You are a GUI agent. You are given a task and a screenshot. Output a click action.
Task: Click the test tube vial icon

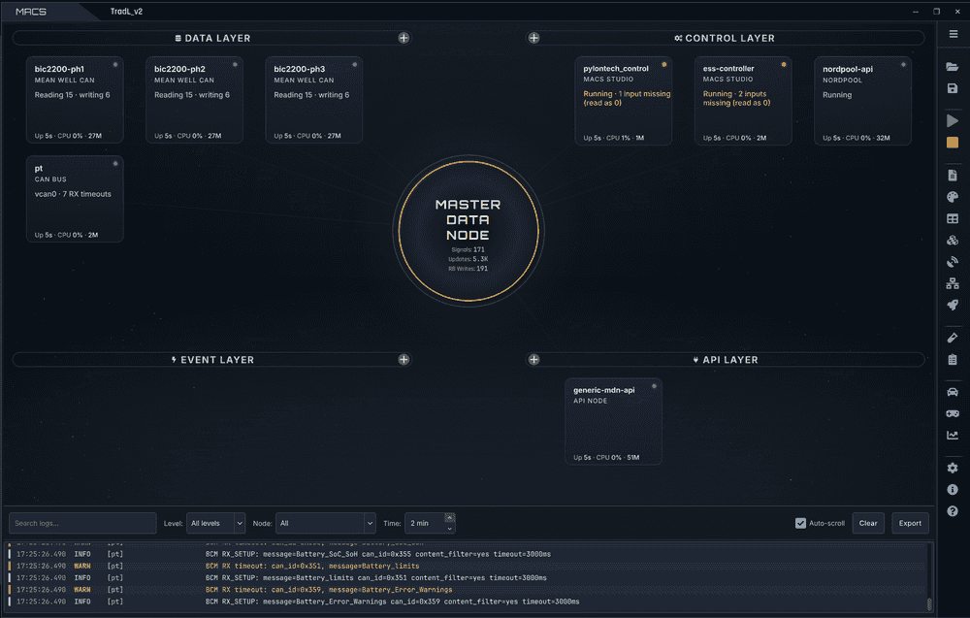pyautogui.click(x=953, y=338)
